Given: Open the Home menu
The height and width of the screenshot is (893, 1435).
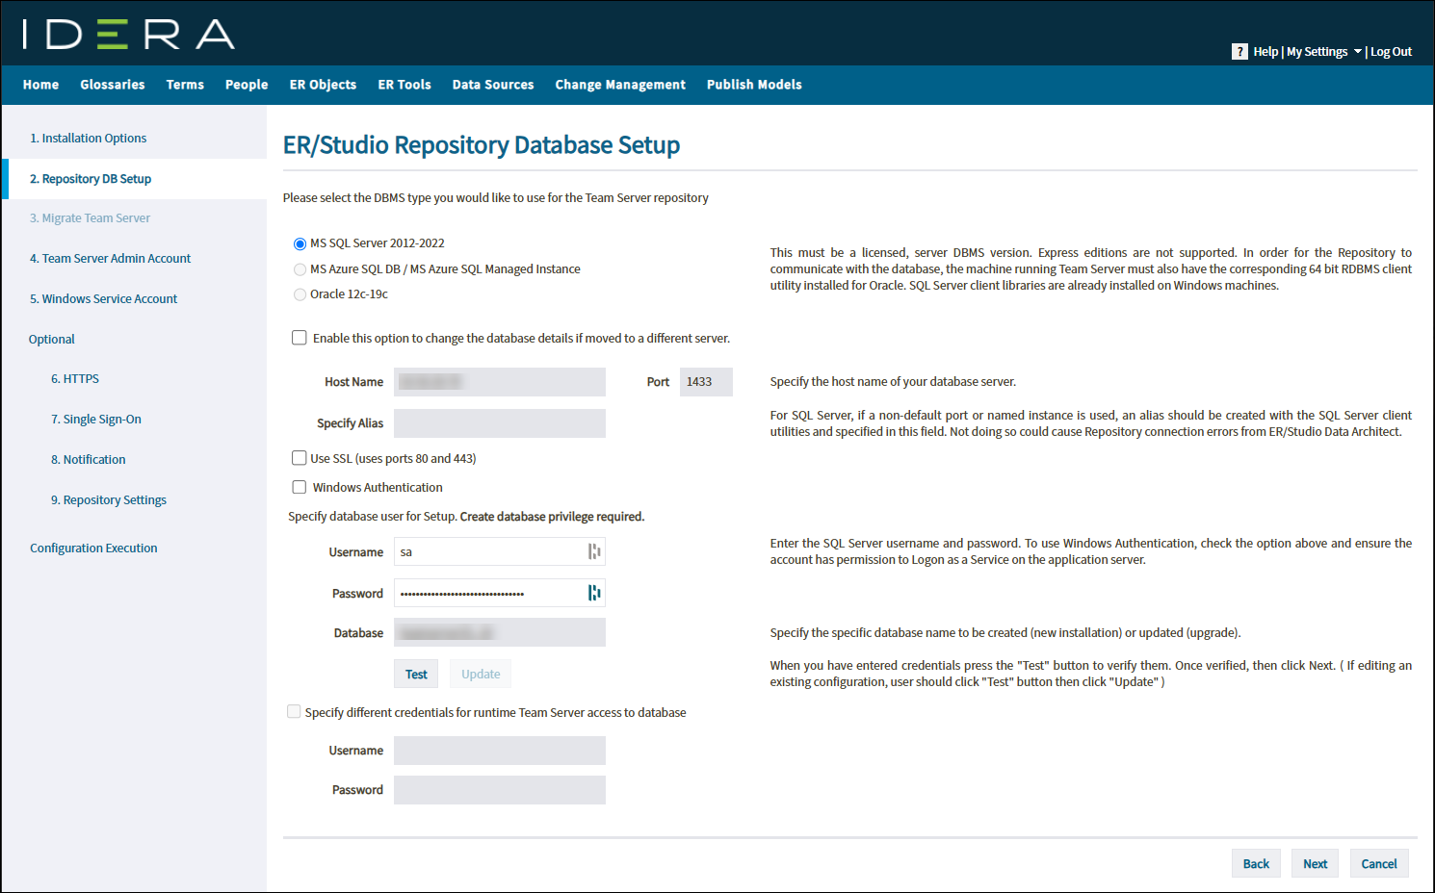Looking at the screenshot, I should point(40,85).
